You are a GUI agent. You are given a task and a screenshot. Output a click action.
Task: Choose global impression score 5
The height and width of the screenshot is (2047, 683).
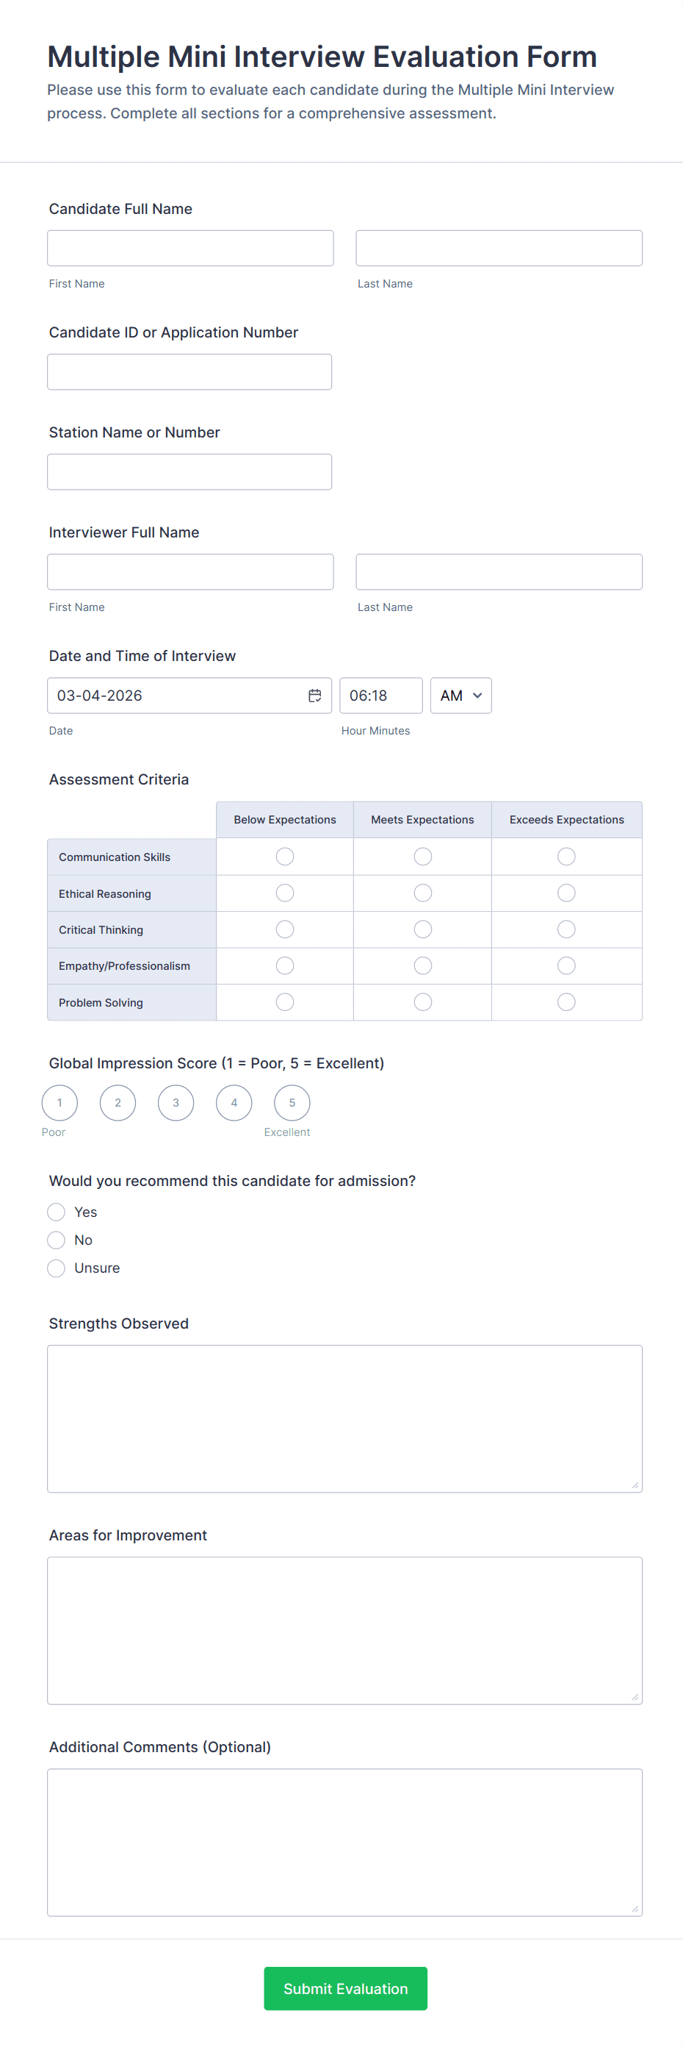pyautogui.click(x=292, y=1103)
